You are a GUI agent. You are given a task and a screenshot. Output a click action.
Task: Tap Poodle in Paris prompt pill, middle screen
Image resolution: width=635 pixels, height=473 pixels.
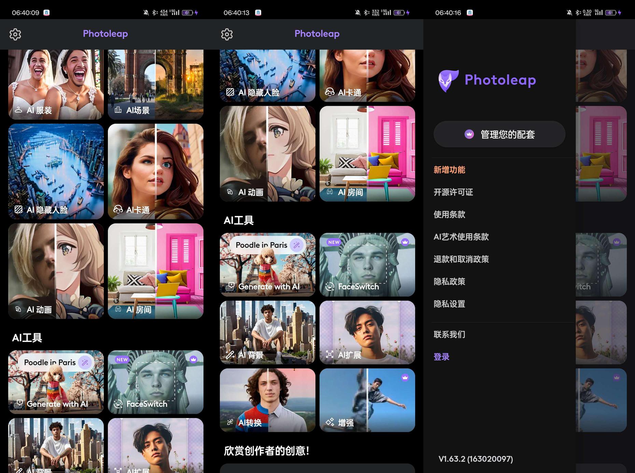point(267,245)
